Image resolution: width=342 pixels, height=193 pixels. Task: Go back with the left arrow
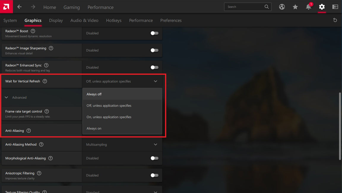pos(20,7)
